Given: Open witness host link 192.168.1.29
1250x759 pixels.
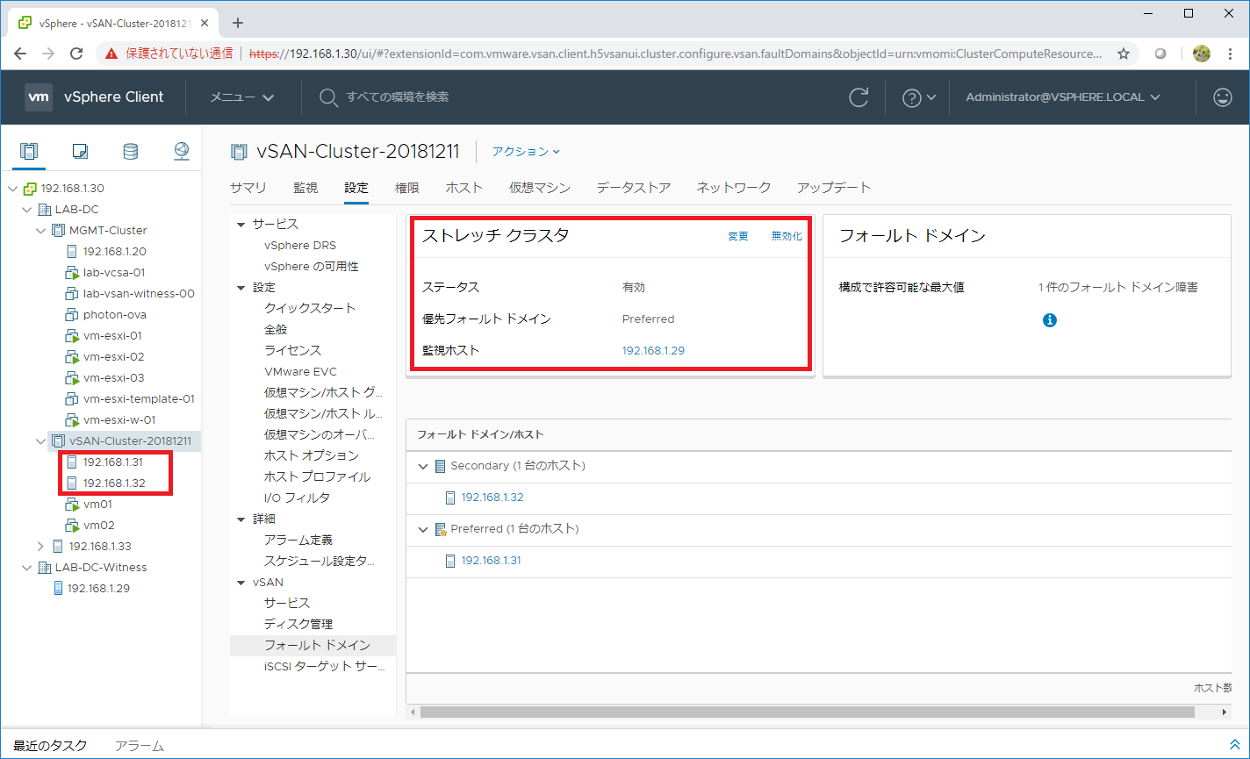Looking at the screenshot, I should [x=653, y=350].
